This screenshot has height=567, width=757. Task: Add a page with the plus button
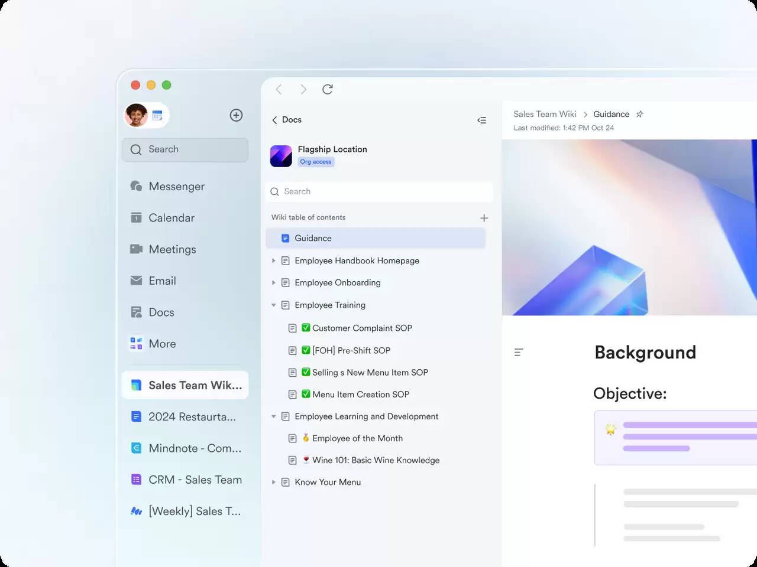(x=484, y=217)
